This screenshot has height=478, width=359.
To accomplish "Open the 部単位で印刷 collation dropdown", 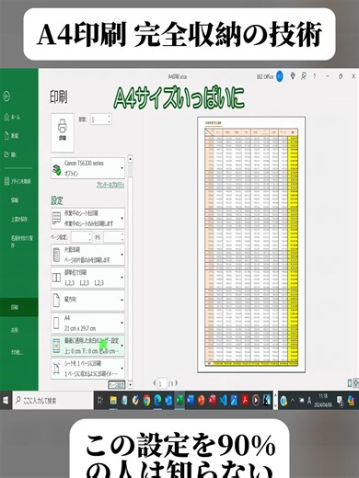I will 88,278.
